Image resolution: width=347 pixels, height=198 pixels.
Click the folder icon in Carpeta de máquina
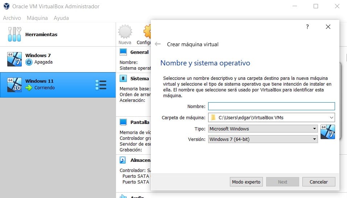click(x=213, y=117)
